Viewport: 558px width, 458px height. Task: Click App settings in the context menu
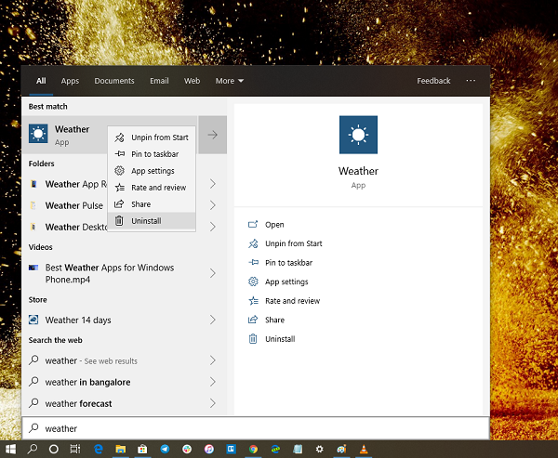point(153,171)
